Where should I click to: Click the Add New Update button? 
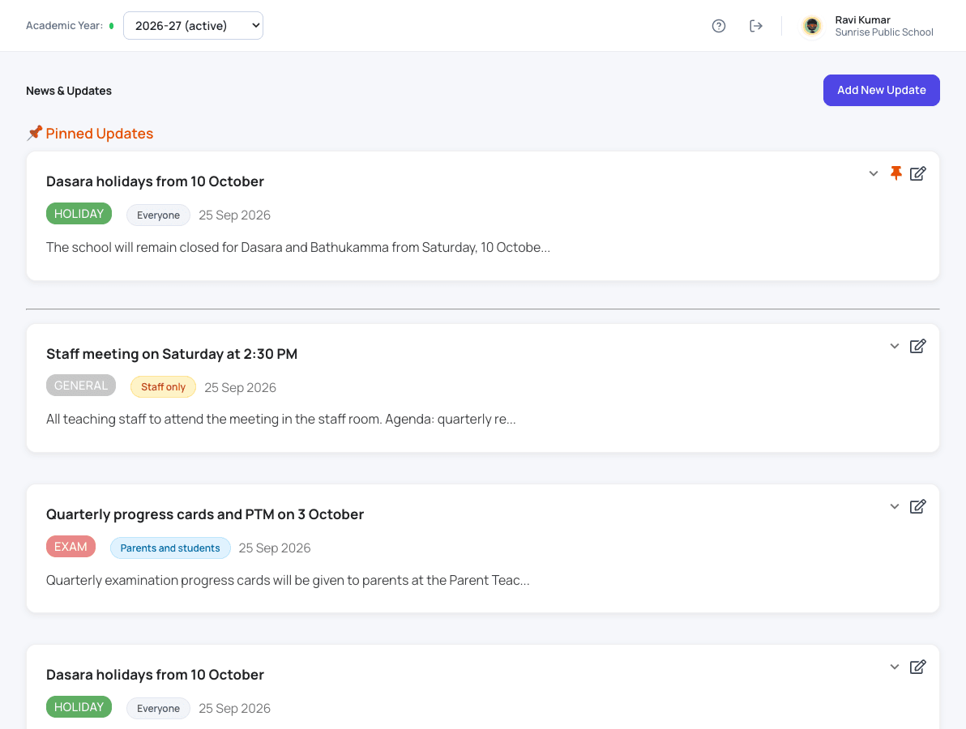click(881, 91)
